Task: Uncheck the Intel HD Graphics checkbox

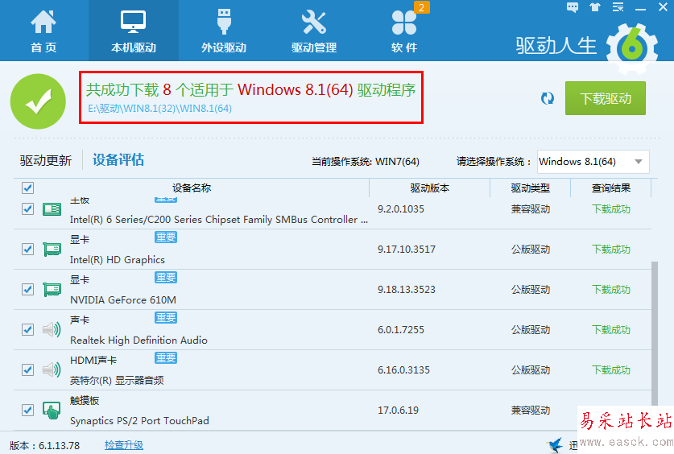Action: [x=27, y=249]
